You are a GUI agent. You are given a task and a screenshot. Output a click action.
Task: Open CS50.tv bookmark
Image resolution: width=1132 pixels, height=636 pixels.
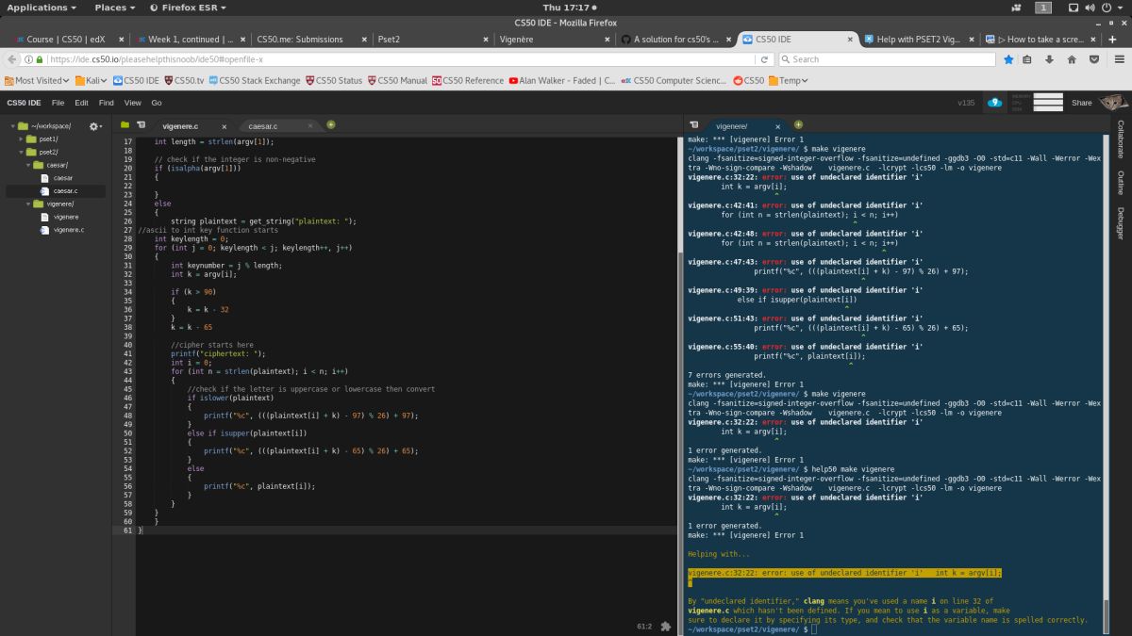click(184, 80)
